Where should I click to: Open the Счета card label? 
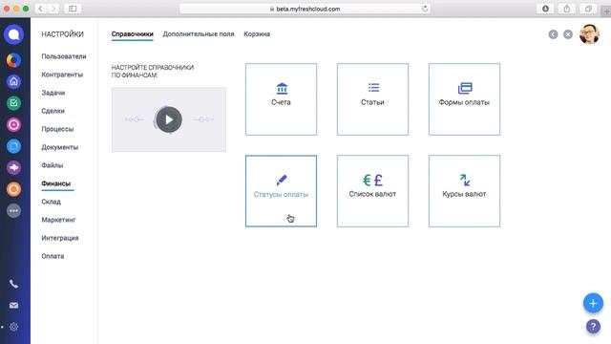point(281,102)
